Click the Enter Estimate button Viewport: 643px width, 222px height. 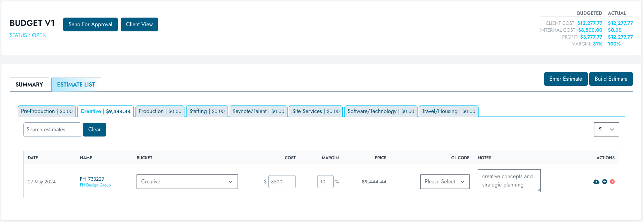(565, 79)
